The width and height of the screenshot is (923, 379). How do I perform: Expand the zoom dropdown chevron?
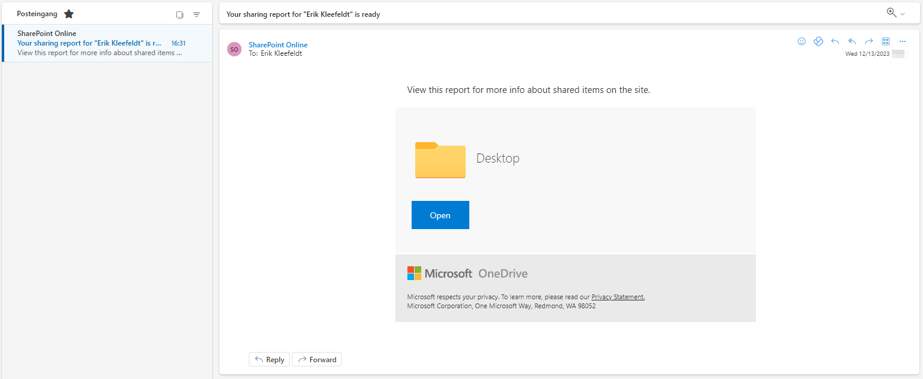[x=903, y=14]
